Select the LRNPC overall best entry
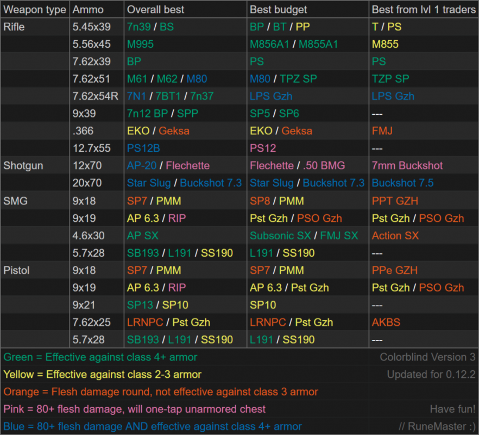Viewport: 479px width, 435px height. click(x=145, y=322)
